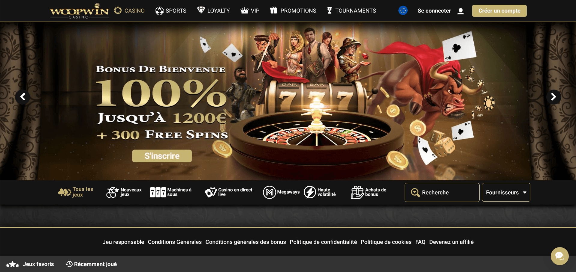Click the EU flag language icon

(x=403, y=11)
